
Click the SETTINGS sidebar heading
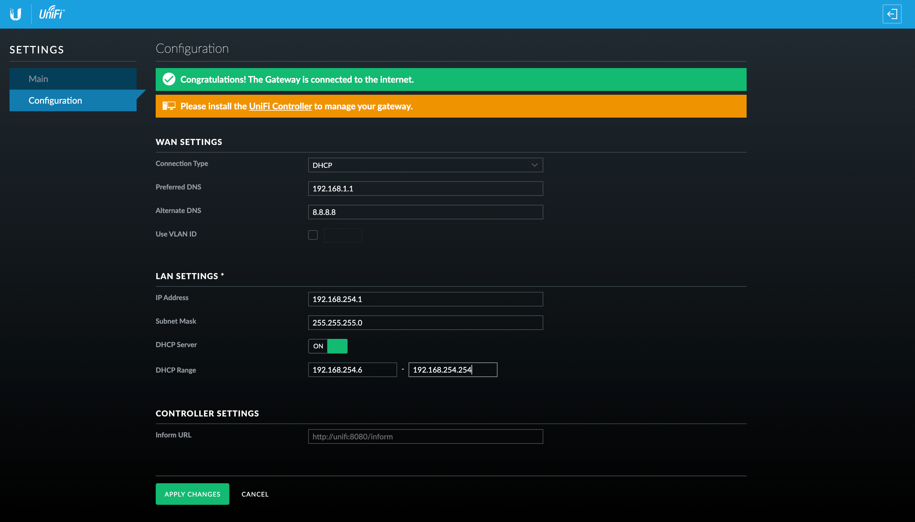point(37,50)
